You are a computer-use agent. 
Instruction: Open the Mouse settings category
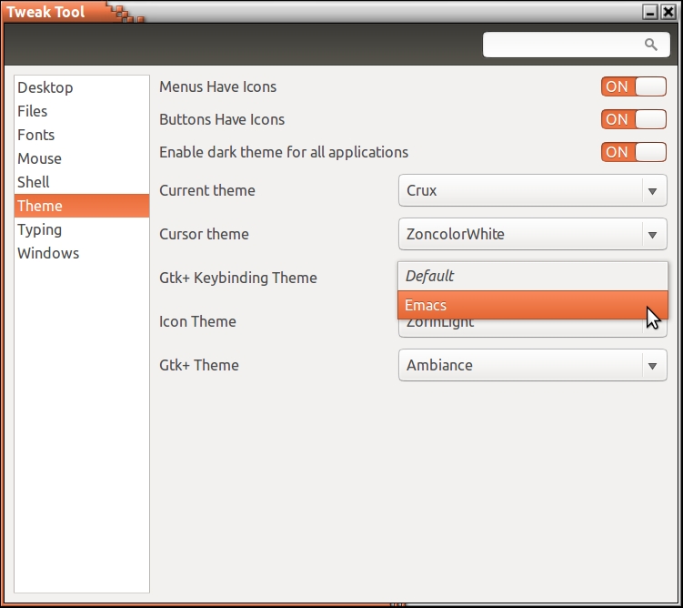click(39, 158)
